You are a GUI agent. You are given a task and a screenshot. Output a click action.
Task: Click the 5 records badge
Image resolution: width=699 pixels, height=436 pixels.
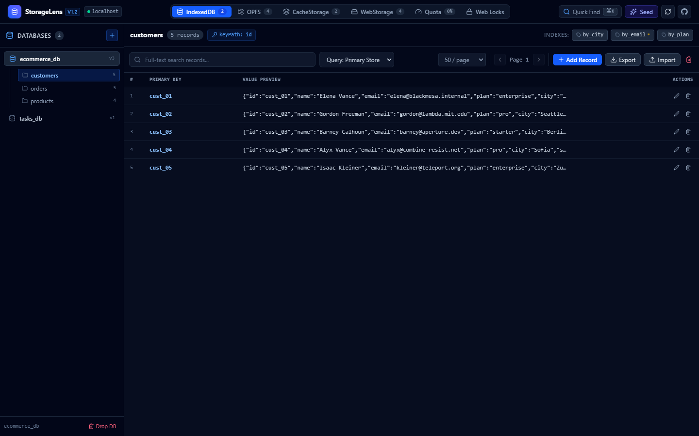pyautogui.click(x=185, y=35)
